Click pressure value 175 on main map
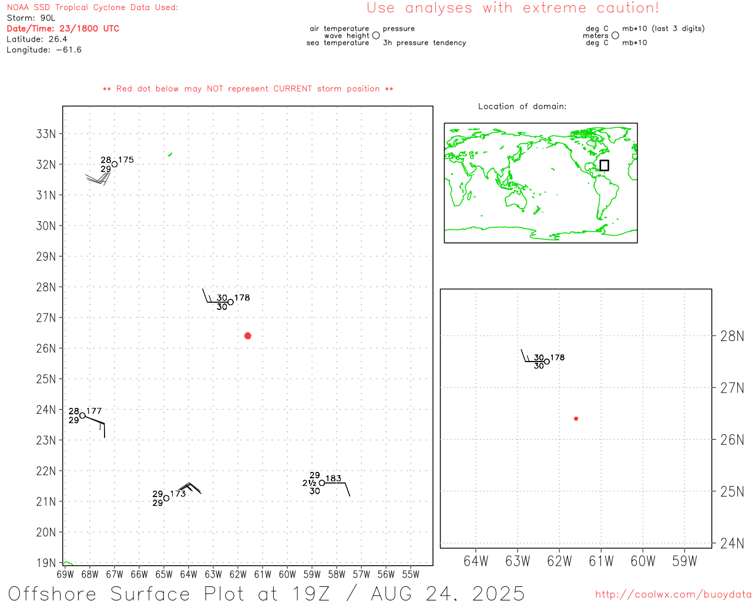The width and height of the screenshot is (752, 601). pos(126,160)
